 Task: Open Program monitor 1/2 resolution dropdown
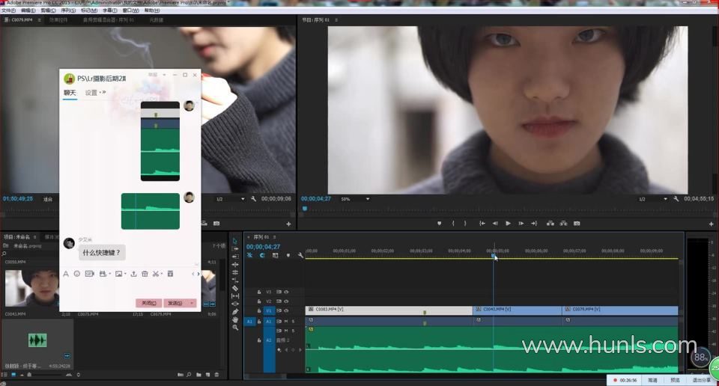(x=653, y=199)
